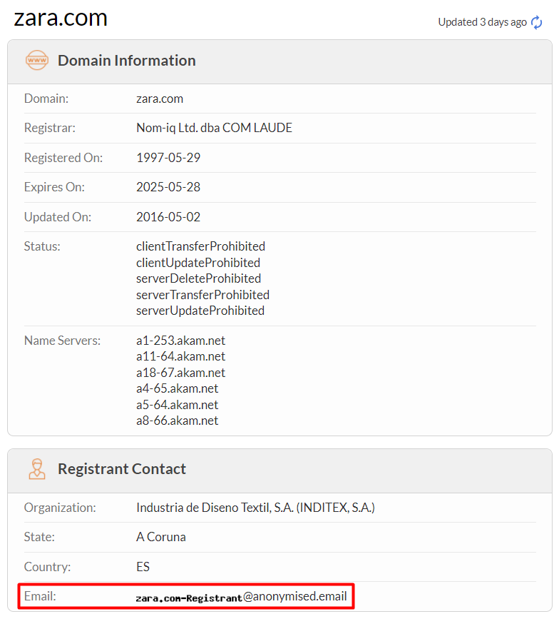Click the refresh icon beside Updated 3 days ago

pos(537,23)
